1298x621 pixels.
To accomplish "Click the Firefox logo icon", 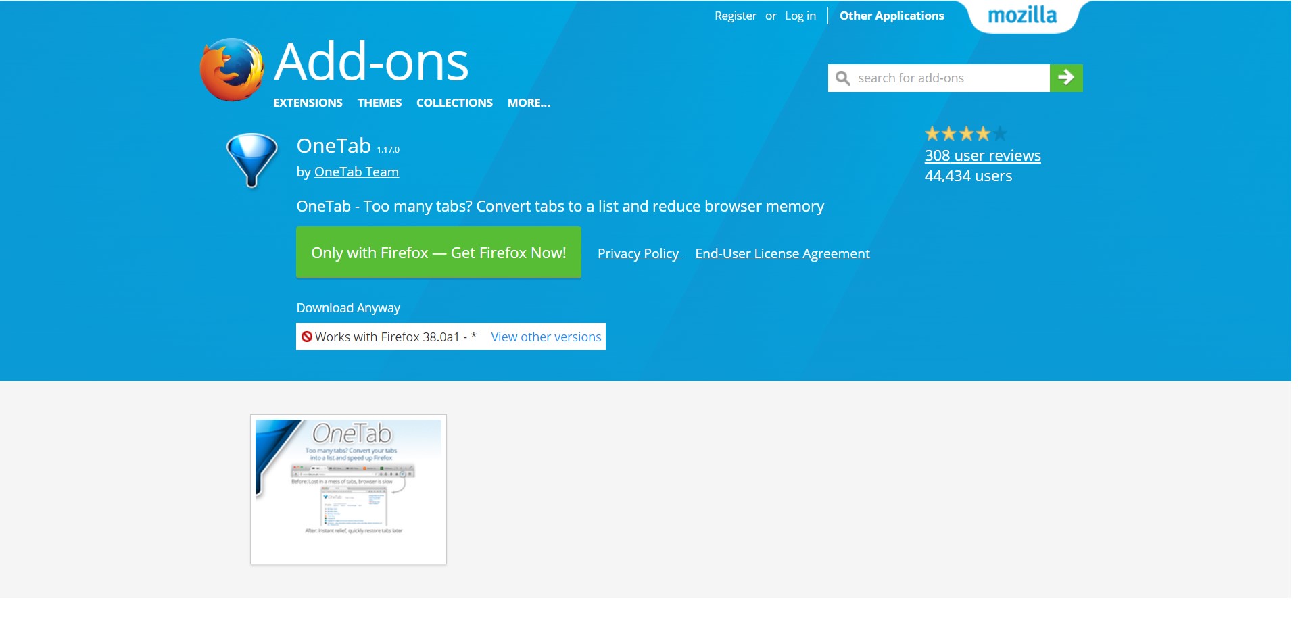I will coord(232,70).
